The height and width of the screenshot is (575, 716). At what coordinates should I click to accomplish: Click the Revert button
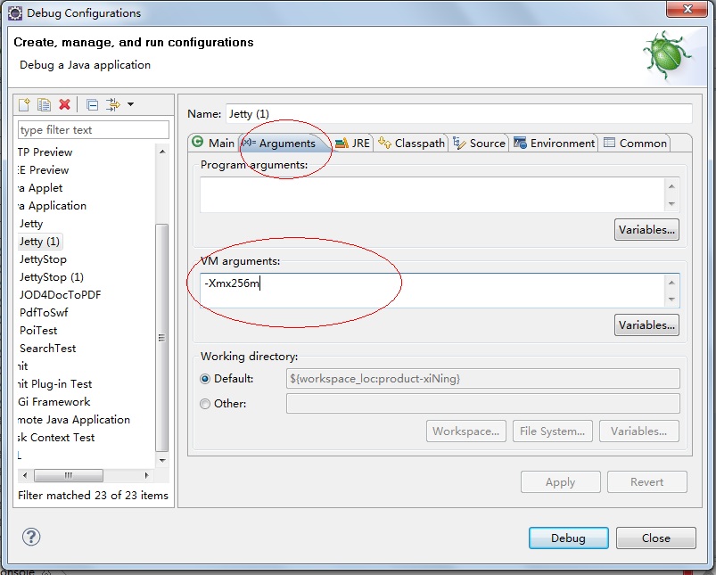coord(647,481)
